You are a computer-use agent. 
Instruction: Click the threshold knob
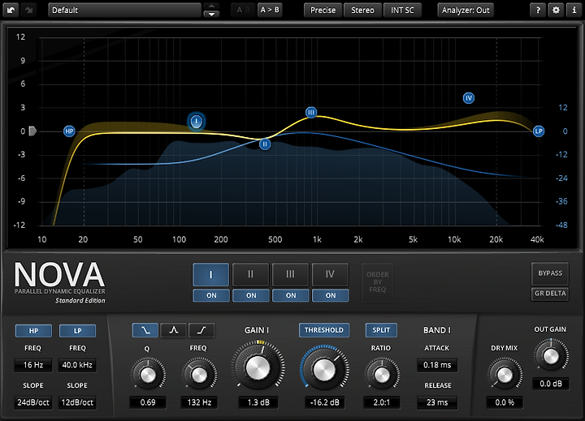(x=324, y=370)
